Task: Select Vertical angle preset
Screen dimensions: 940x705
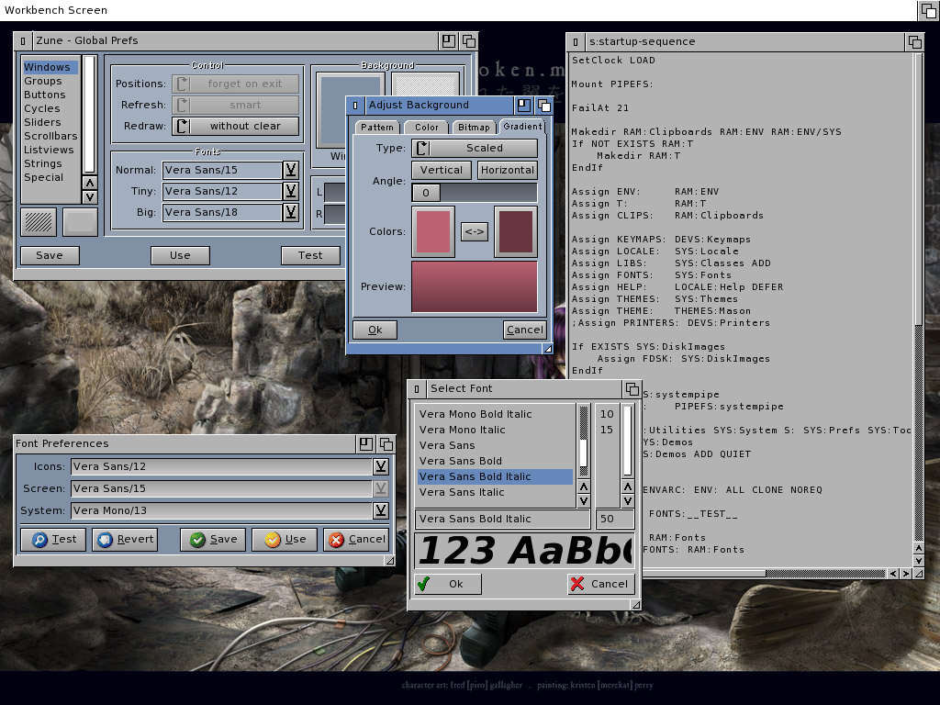Action: point(442,170)
